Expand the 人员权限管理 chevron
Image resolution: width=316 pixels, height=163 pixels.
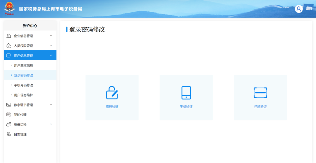point(51,46)
